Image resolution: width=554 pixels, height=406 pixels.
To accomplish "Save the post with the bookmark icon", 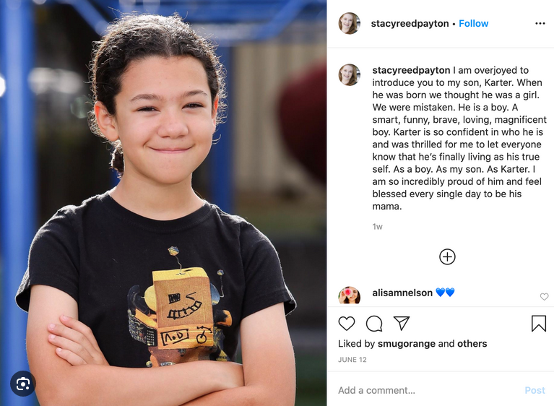I will [538, 324].
